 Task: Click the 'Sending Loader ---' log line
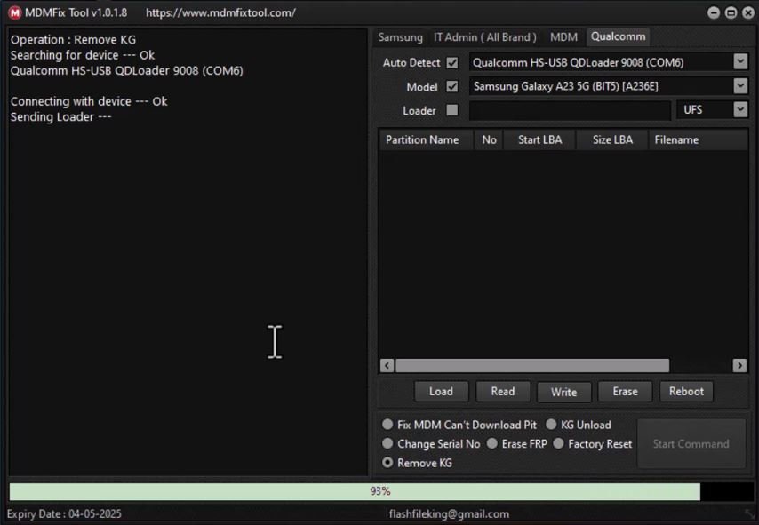61,117
